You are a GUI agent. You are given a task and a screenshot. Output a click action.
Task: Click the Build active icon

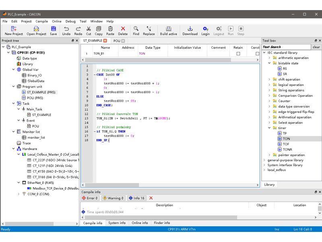coord(168,29)
